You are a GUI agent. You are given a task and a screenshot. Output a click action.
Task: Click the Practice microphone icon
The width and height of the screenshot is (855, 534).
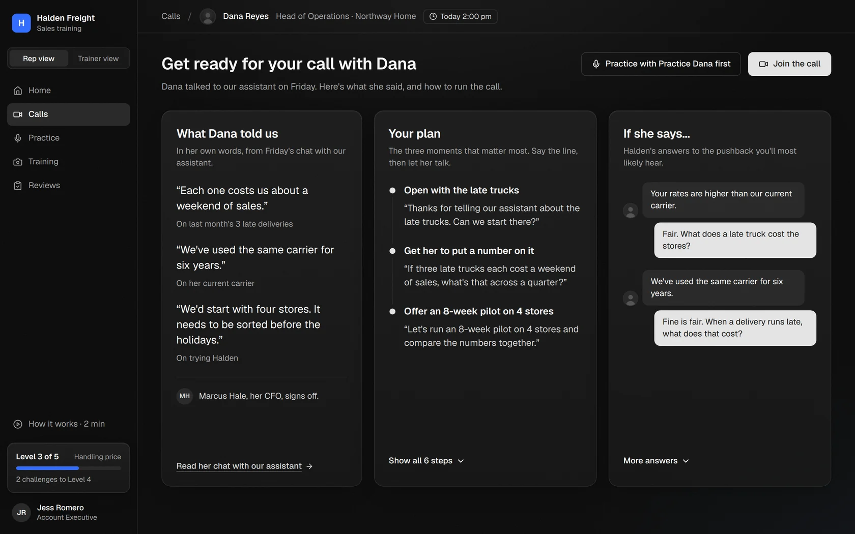pyautogui.click(x=18, y=138)
